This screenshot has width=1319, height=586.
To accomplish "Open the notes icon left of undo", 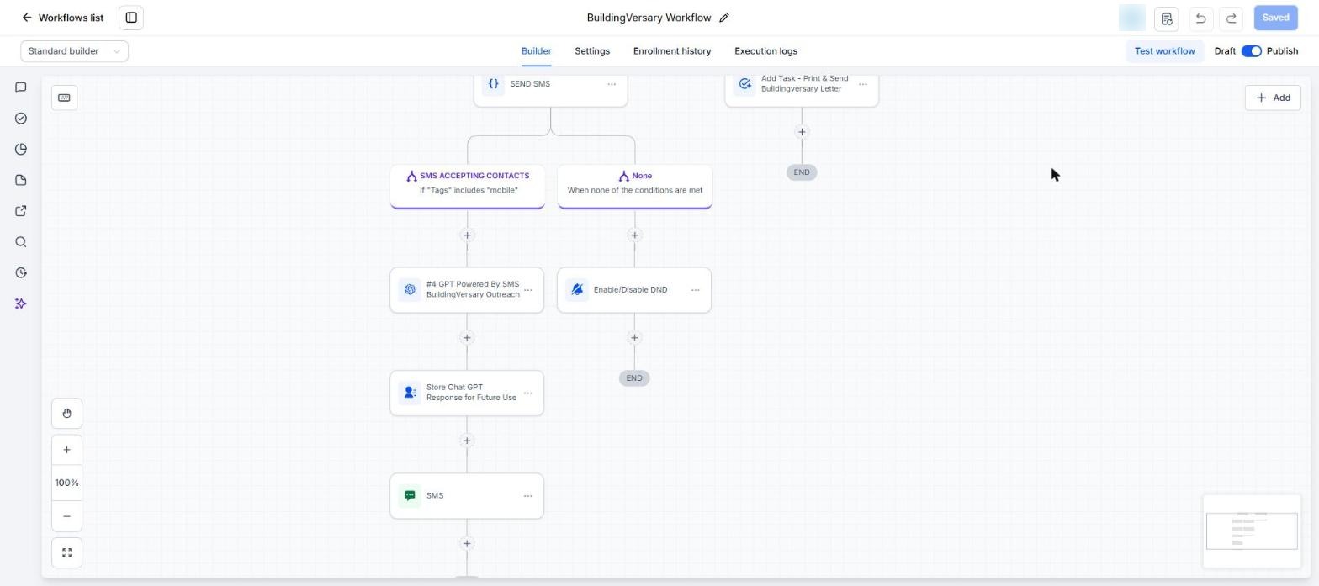I will pos(1167,18).
